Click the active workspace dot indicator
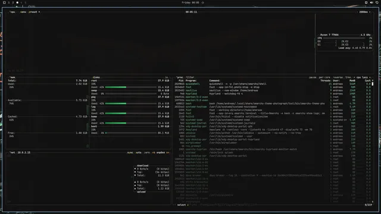Screen dimensions: 381x214 [17, 2]
